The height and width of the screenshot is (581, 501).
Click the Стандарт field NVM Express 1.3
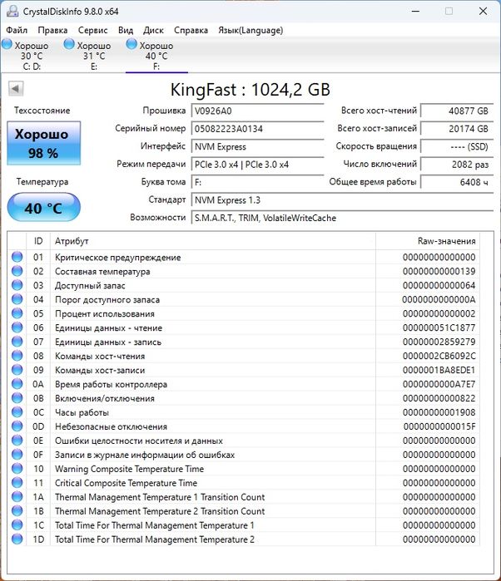click(342, 199)
